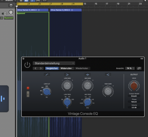This screenshot has height=137, width=148.
Task: Click the highlighted list view toolbar icon
Action: pos(26,1)
